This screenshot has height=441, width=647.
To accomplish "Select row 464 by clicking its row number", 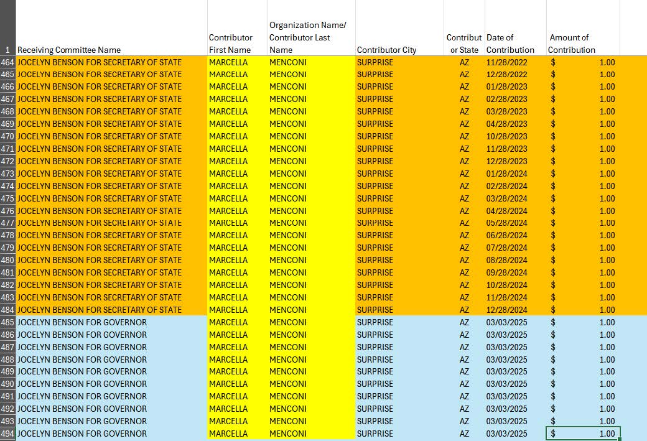I will coord(7,62).
